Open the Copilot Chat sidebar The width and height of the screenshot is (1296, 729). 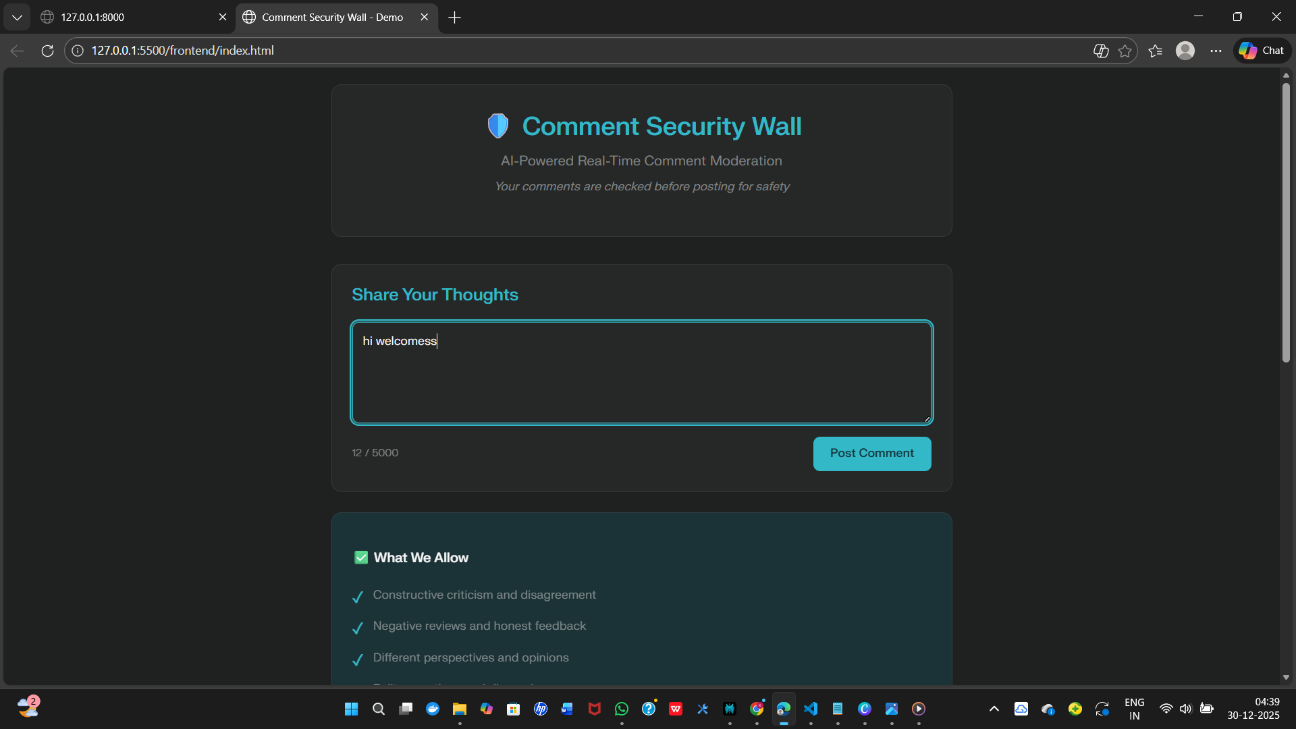tap(1262, 51)
